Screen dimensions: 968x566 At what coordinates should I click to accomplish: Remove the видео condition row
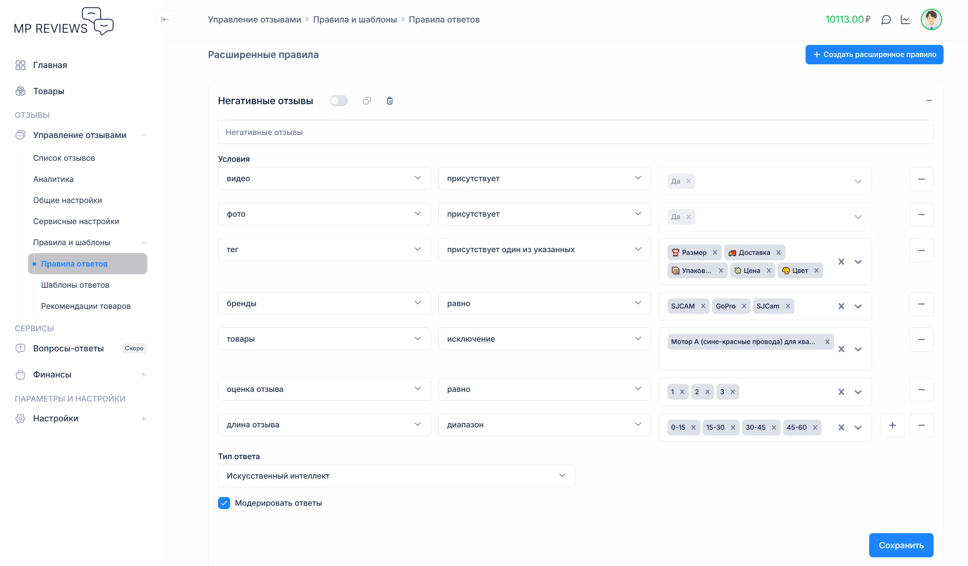[921, 179]
